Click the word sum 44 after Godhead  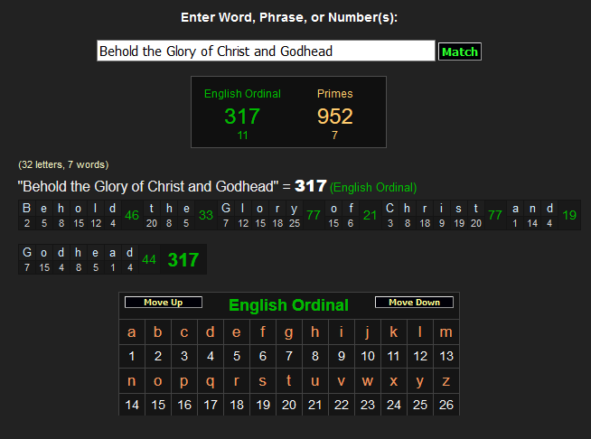[149, 260]
